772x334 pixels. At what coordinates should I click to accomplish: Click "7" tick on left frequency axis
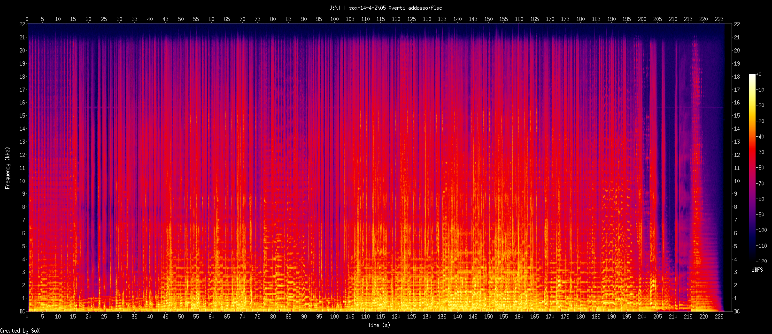click(x=23, y=220)
